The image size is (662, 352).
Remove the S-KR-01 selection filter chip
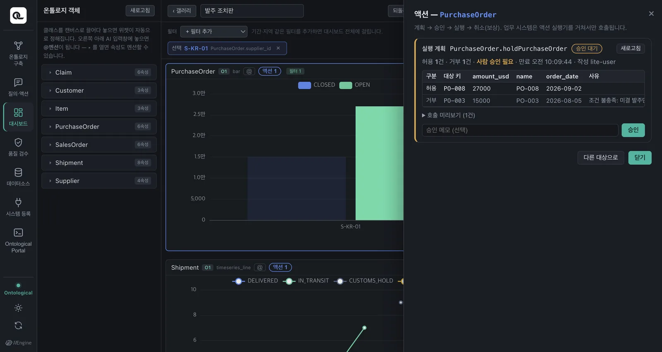click(278, 48)
